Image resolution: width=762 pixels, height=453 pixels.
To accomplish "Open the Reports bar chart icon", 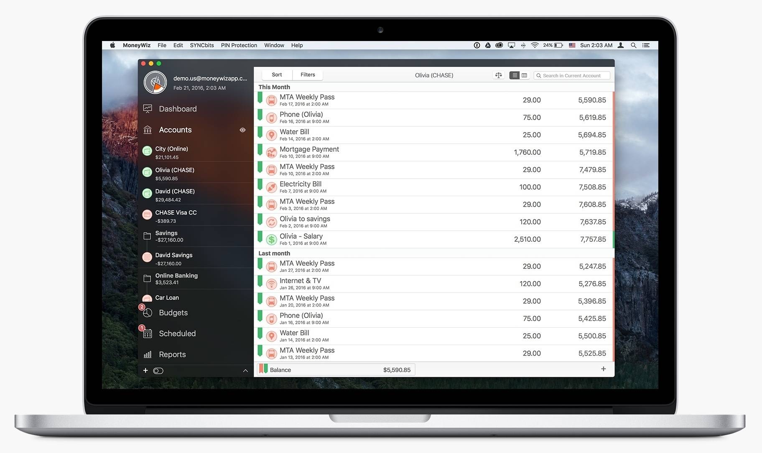I will point(148,355).
